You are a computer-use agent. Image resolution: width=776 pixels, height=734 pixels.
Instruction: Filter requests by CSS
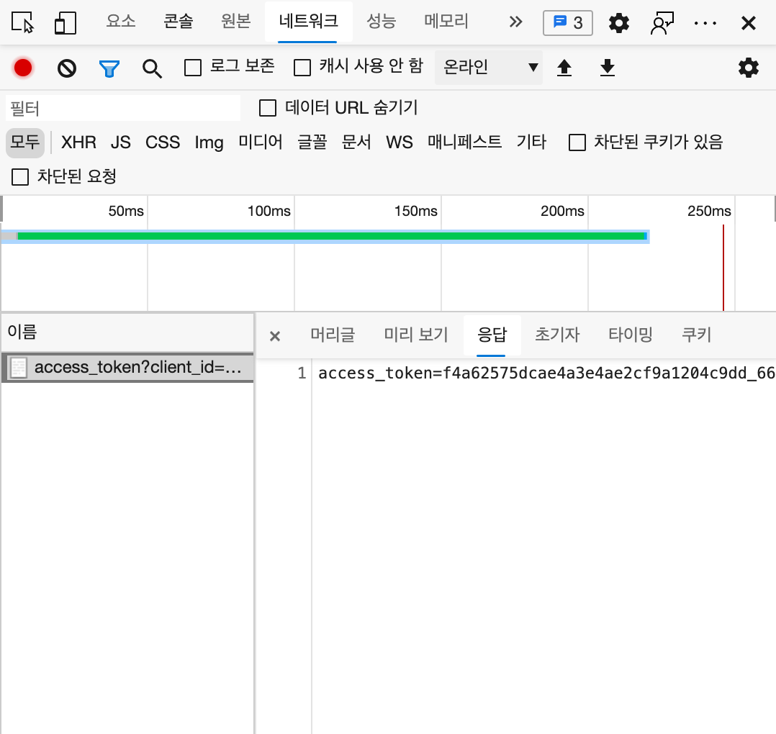click(163, 142)
